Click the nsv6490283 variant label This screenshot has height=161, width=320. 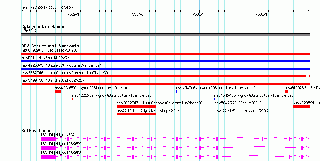pos(302,88)
